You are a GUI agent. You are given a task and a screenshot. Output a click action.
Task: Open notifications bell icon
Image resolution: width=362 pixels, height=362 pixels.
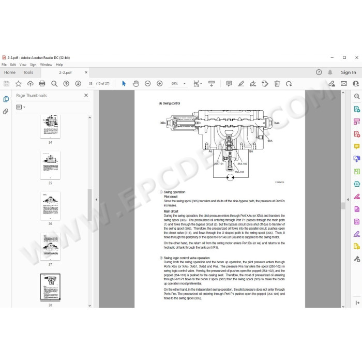click(330, 72)
